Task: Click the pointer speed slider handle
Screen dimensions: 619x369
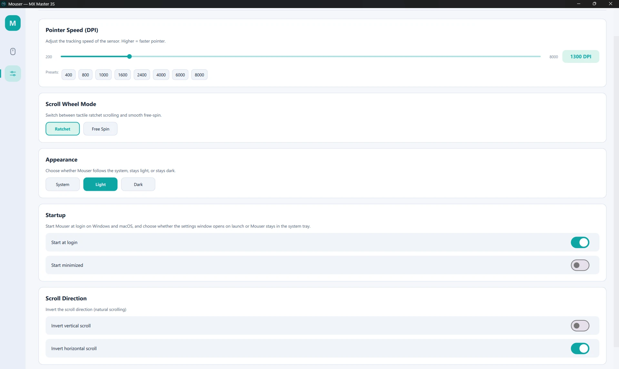Action: (129, 56)
